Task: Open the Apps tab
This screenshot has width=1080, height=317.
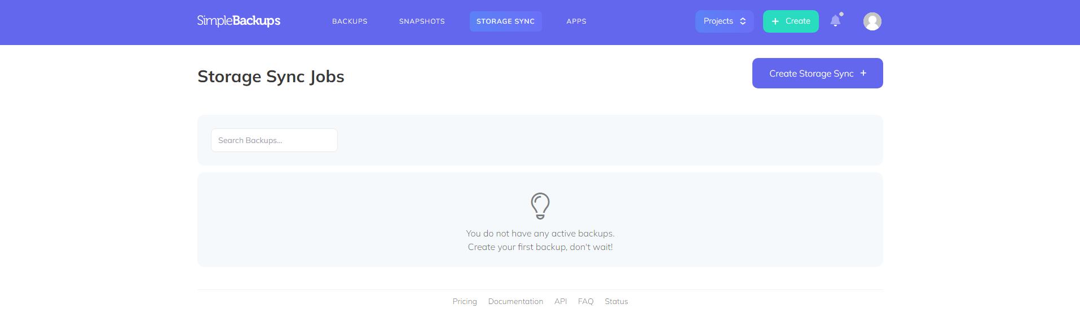Action: coord(576,21)
